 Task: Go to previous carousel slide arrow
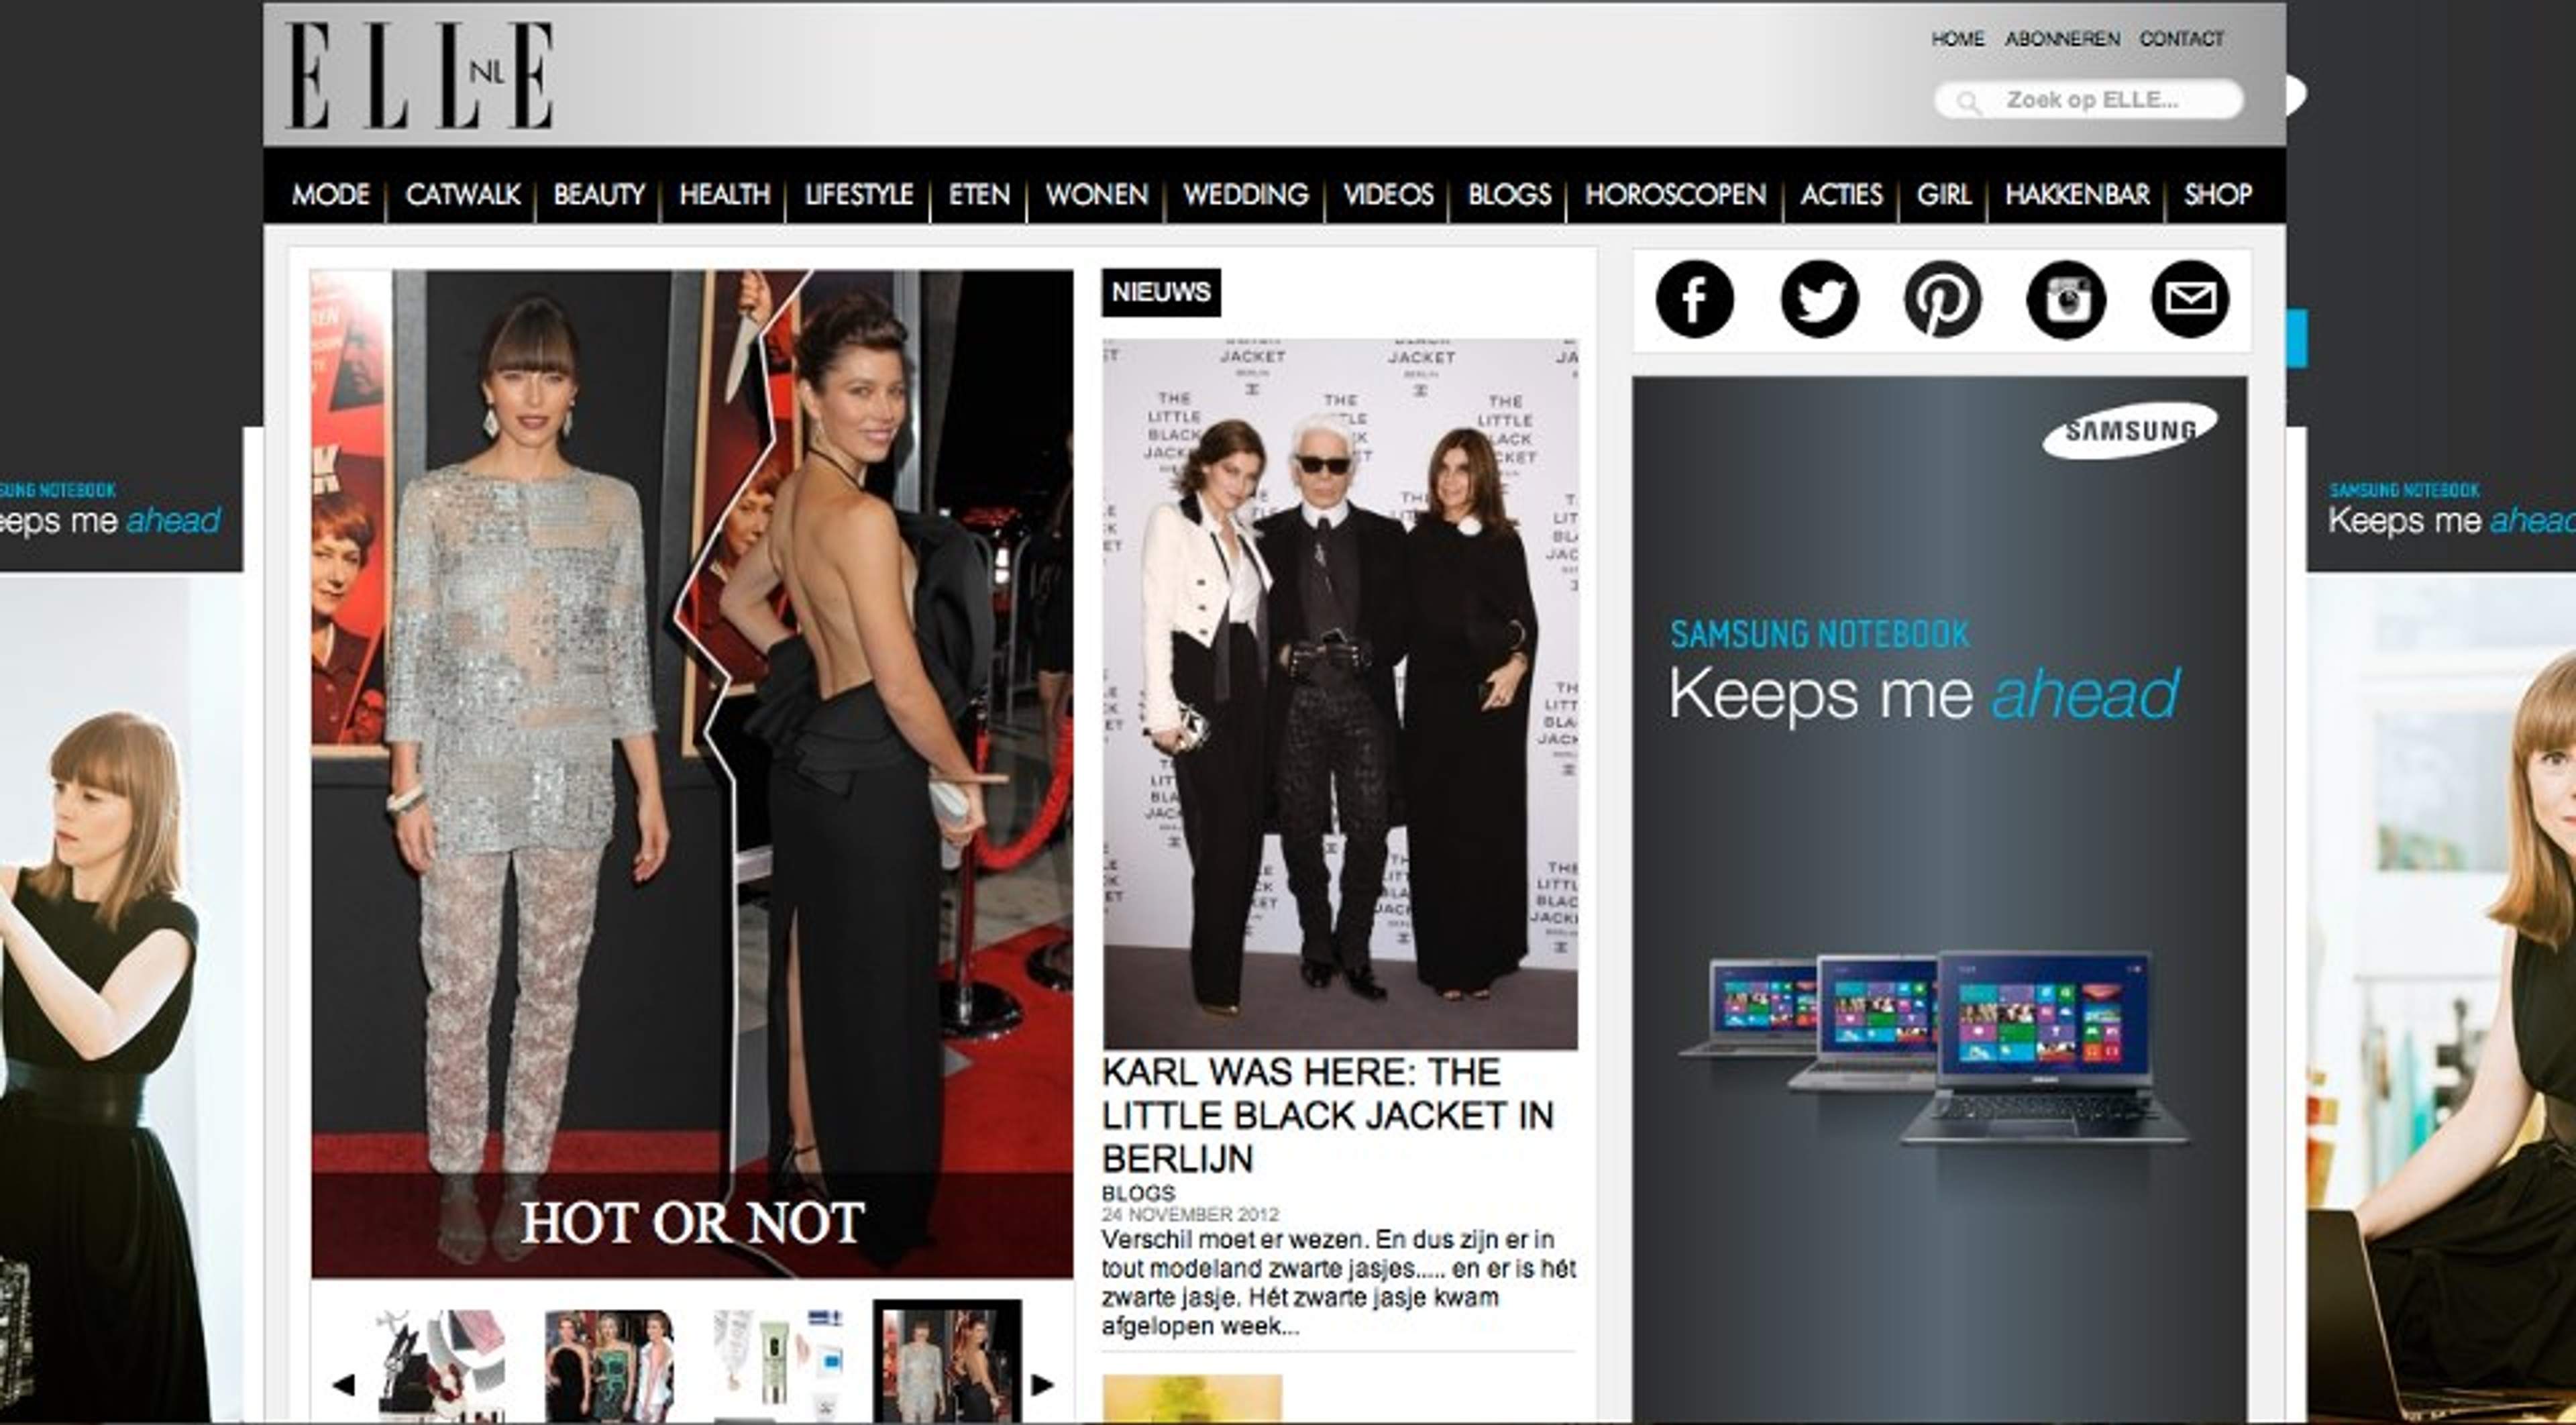pyautogui.click(x=343, y=1384)
